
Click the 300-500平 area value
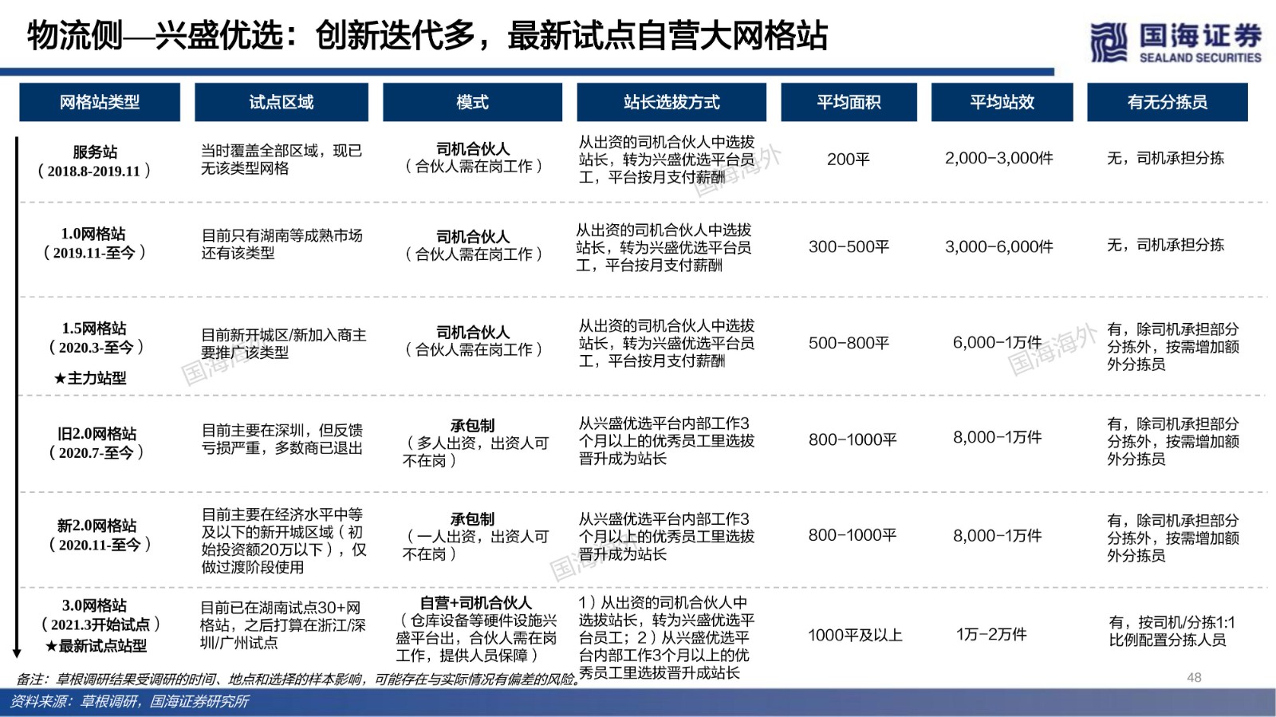849,247
